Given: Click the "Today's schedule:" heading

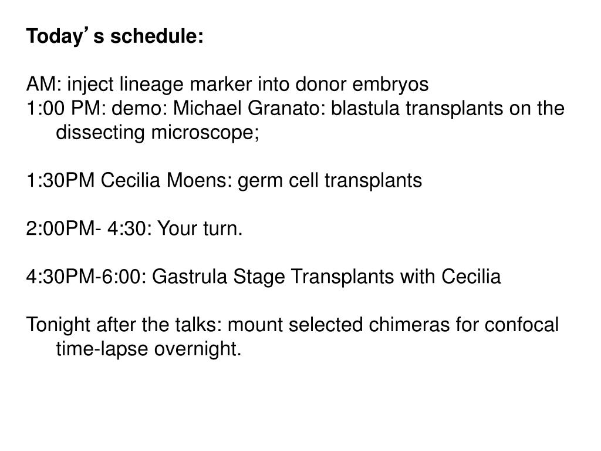Looking at the screenshot, I should point(114,36).
